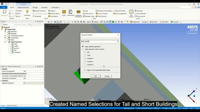Pin the Outline panel with the pushpin
Screen dimensions: 200x112
tap(38, 21)
